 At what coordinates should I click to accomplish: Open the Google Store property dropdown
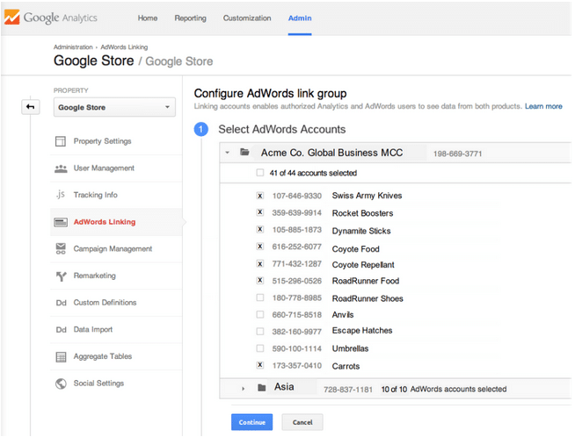114,107
